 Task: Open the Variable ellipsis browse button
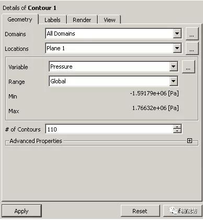click(x=188, y=67)
